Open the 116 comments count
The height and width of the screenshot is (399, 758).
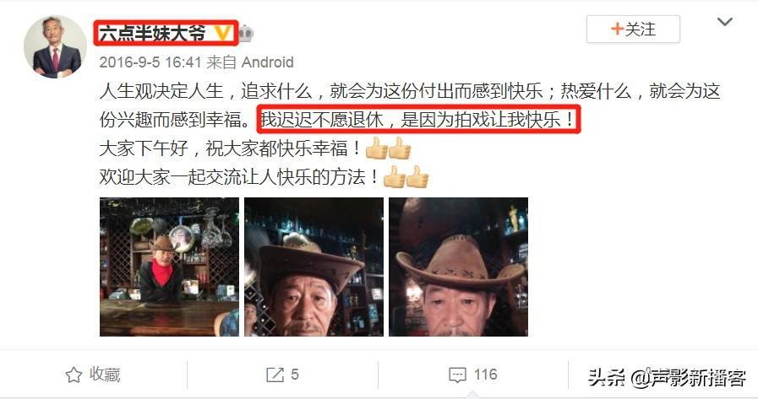(485, 375)
